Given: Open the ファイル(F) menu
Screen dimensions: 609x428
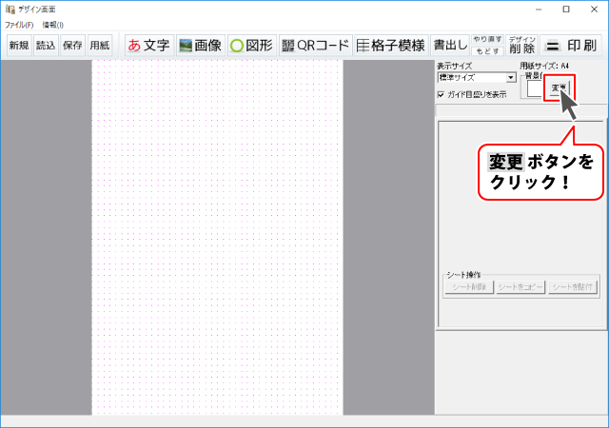Looking at the screenshot, I should point(19,24).
